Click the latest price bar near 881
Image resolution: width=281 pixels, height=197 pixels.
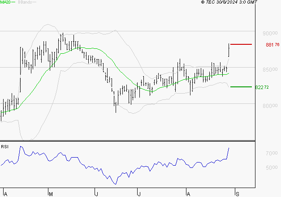(x=229, y=50)
